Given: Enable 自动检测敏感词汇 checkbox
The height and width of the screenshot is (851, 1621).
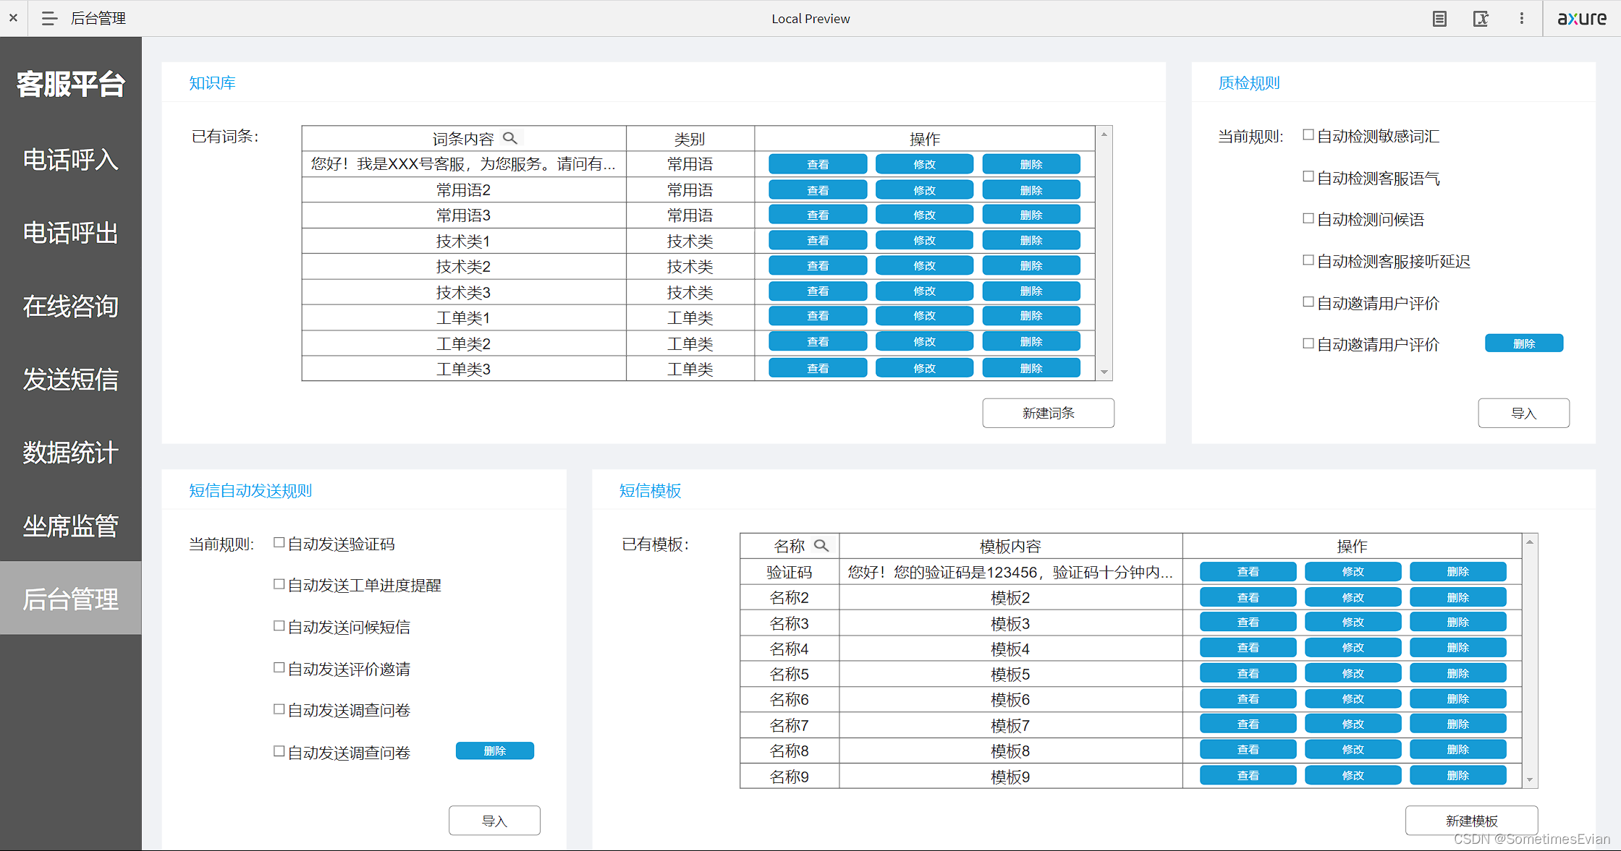Looking at the screenshot, I should click(1308, 134).
